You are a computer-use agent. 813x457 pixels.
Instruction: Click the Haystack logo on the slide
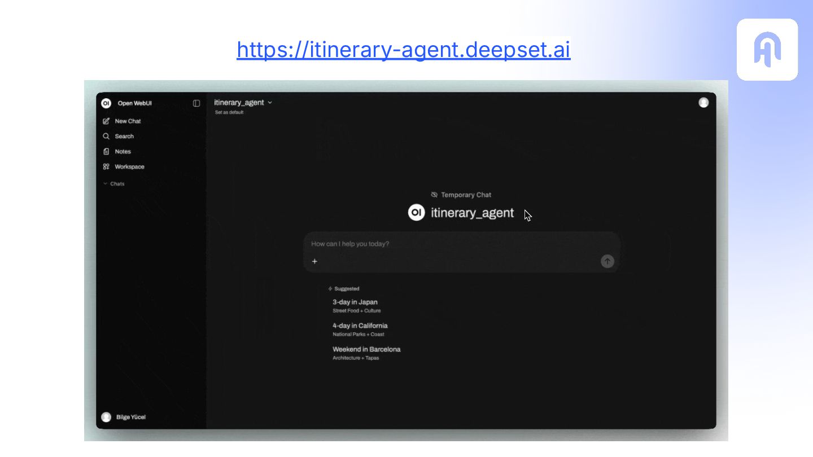coord(767,50)
